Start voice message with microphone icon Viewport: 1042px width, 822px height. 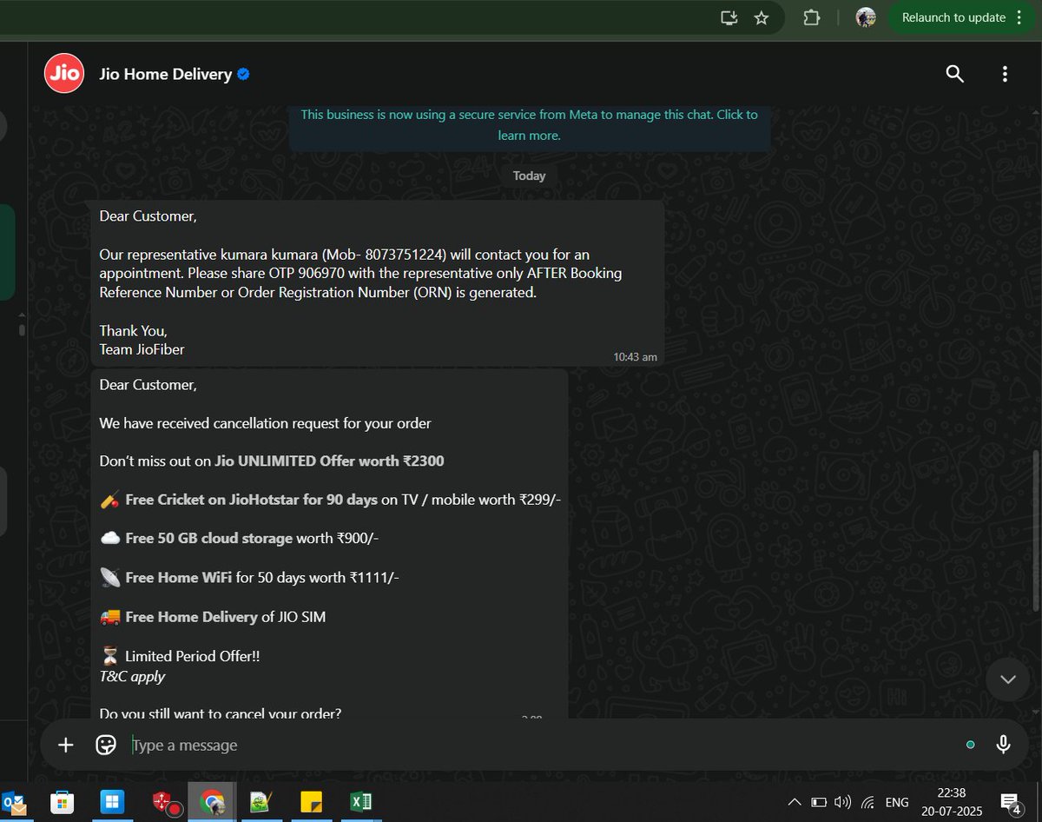(x=1003, y=745)
